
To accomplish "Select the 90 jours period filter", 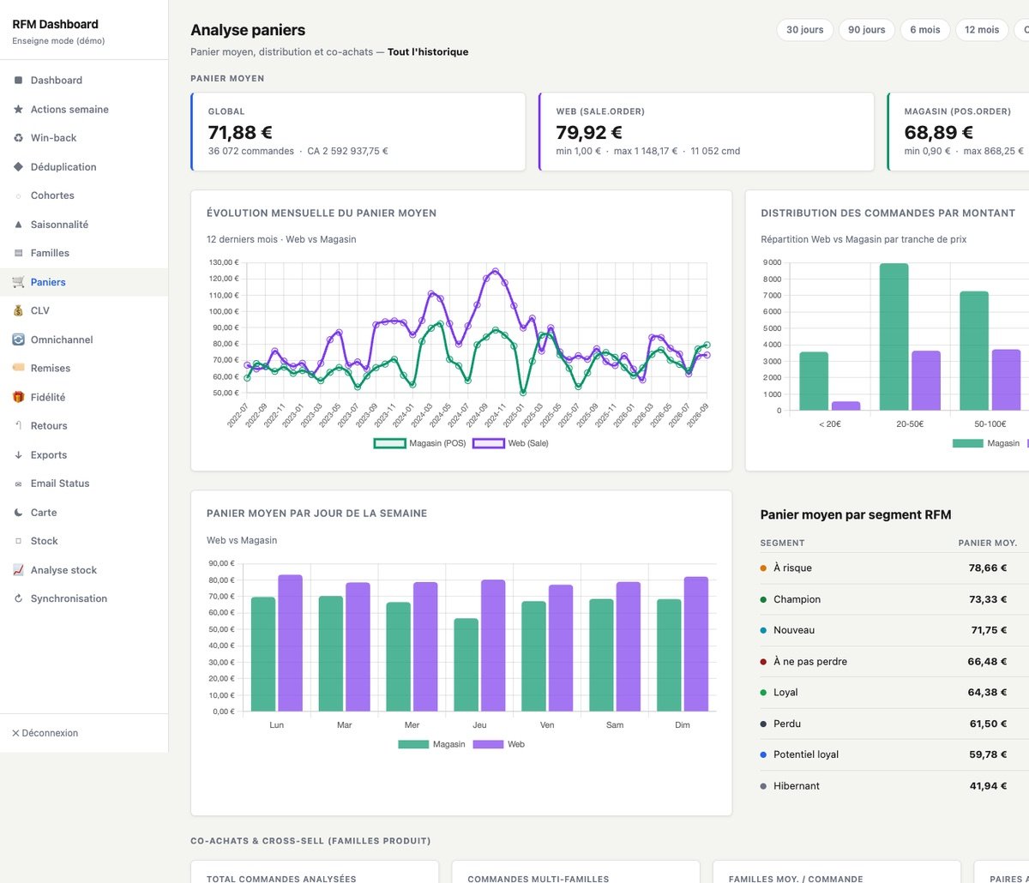I will point(867,30).
